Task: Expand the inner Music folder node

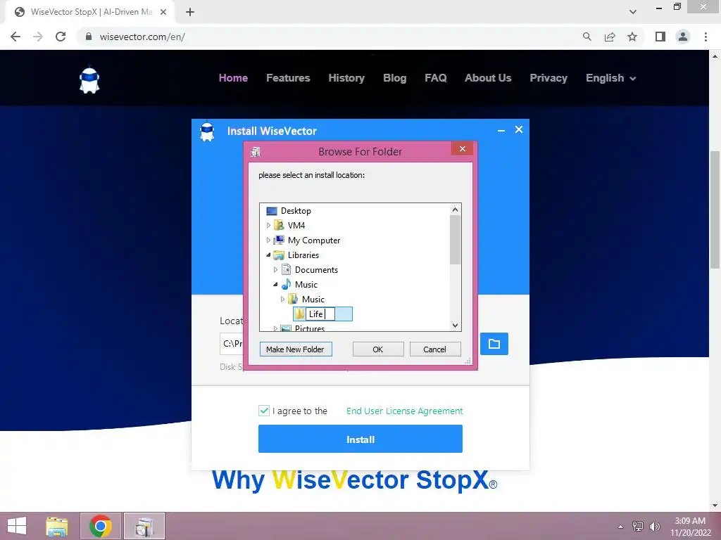Action: [283, 299]
